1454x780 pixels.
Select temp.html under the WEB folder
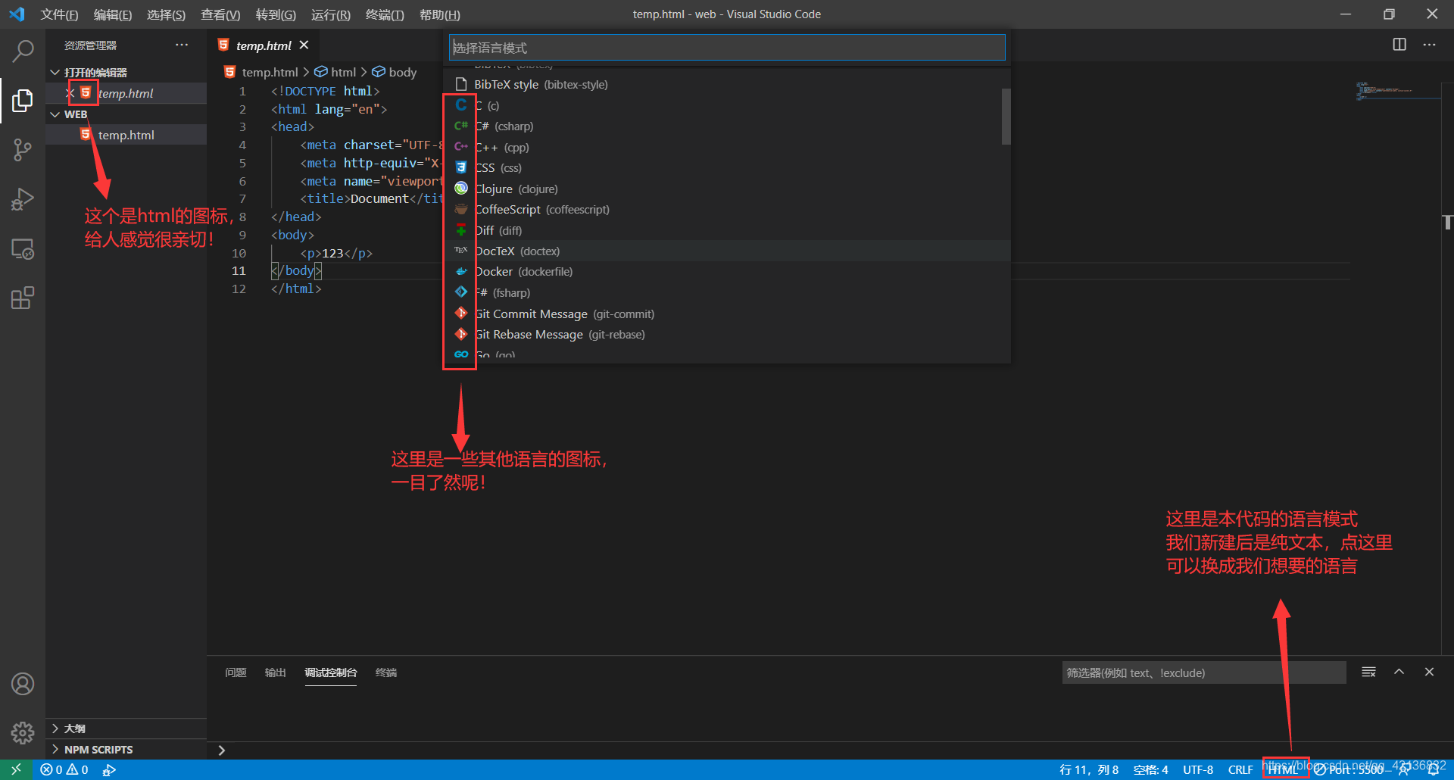126,135
